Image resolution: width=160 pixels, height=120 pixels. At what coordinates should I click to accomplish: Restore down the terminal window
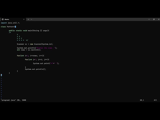coord(154,19)
